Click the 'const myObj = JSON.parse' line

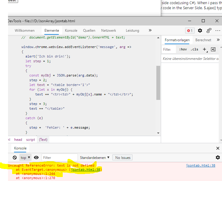click(64, 75)
